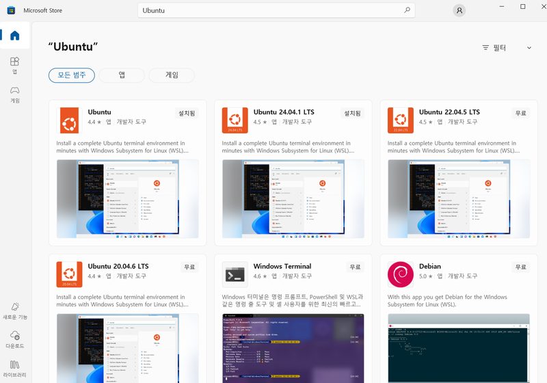The image size is (547, 383).
Task: Open the Ubuntu 24.04.1 LTS screenshot thumbnail
Action: (x=293, y=199)
